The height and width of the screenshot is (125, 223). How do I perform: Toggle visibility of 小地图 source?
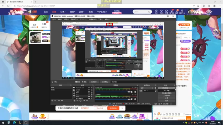click(89, 90)
